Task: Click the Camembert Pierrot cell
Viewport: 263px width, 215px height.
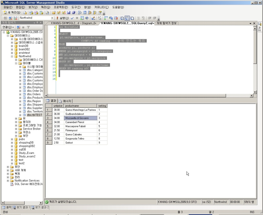Action: (x=80, y=122)
